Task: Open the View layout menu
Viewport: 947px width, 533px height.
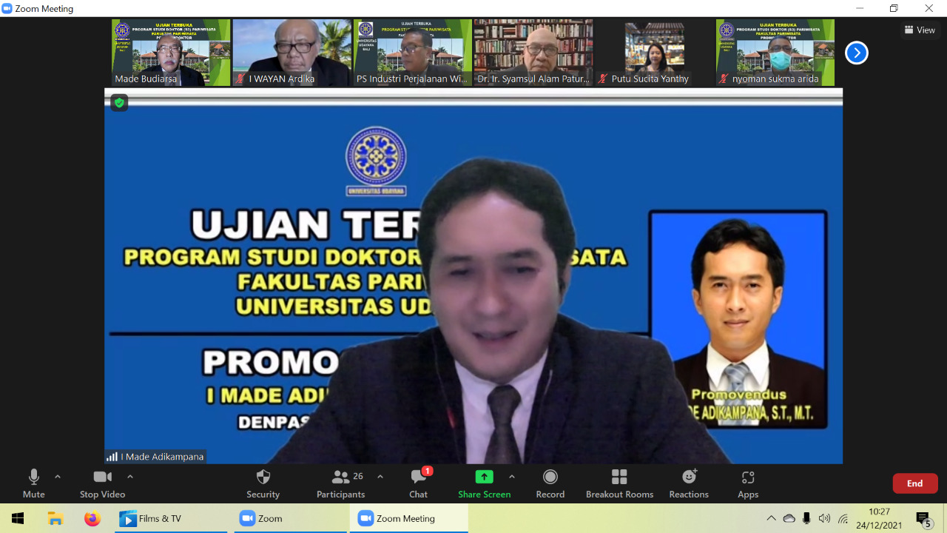Action: tap(920, 30)
